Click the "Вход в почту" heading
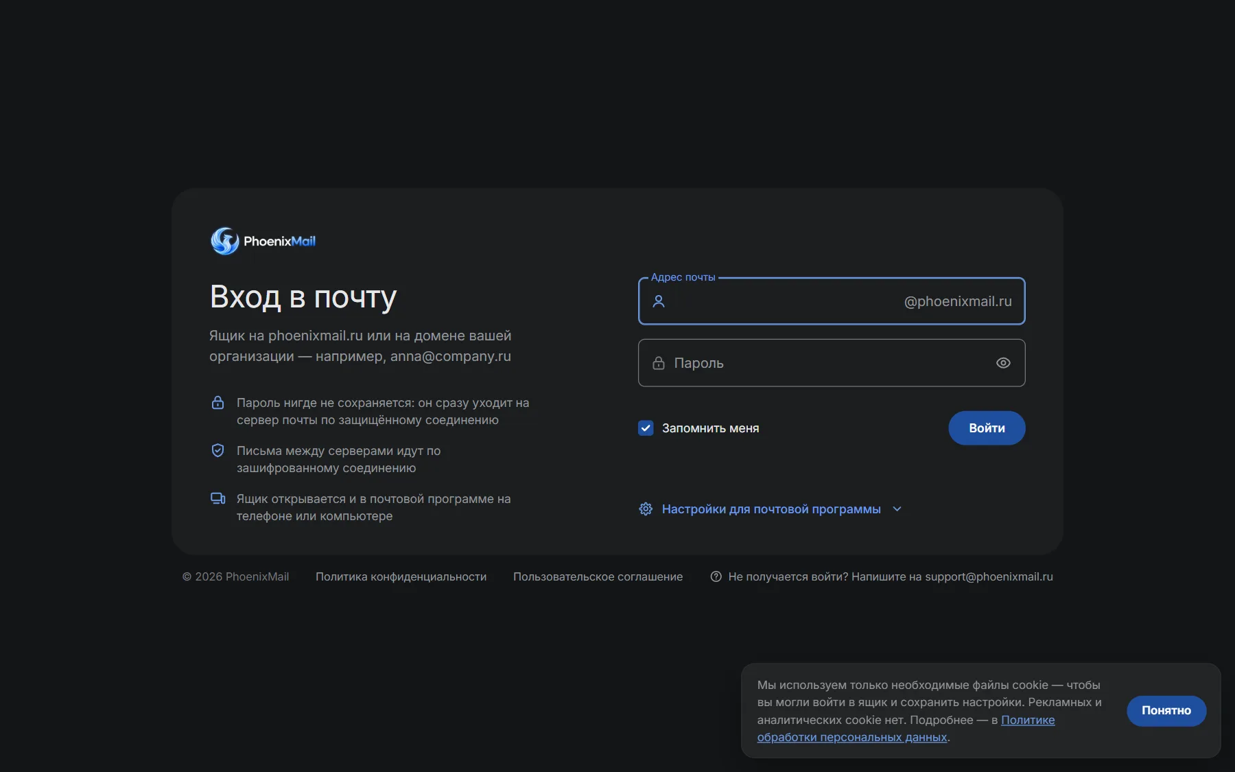 tap(303, 297)
